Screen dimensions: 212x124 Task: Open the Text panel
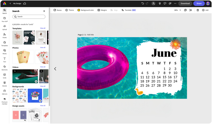point(5,60)
